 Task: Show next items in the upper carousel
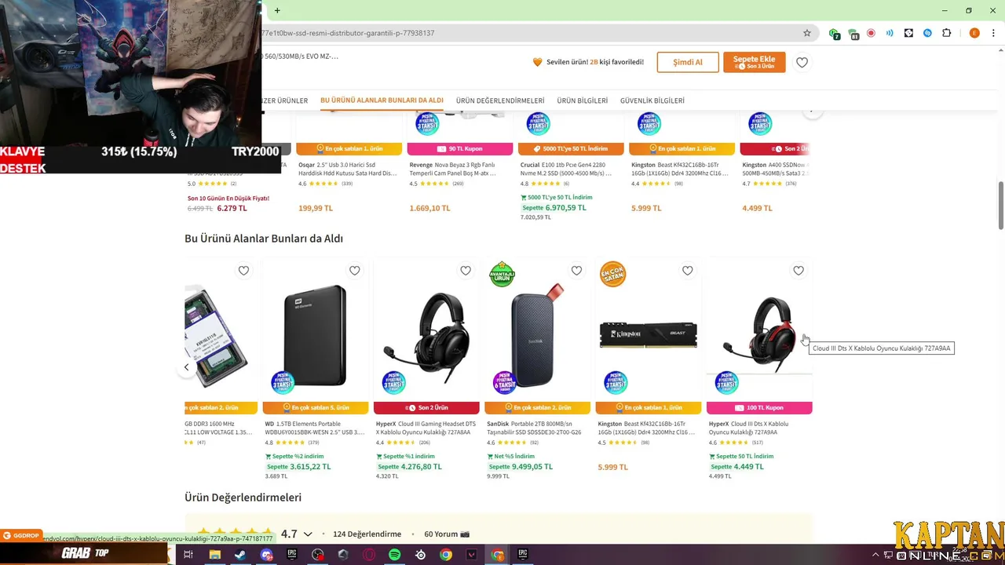pos(812,112)
